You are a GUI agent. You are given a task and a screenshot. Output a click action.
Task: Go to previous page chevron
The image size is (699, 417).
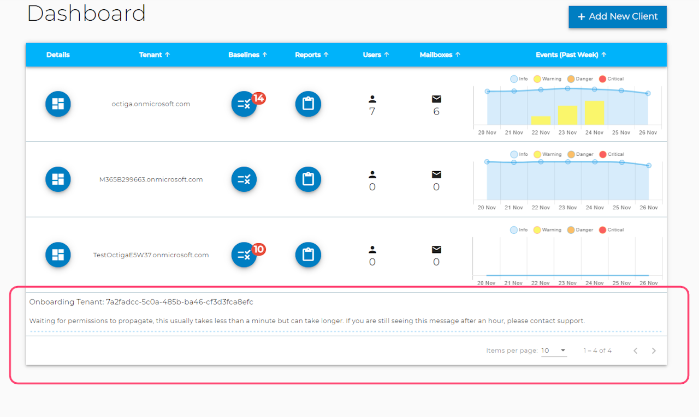[635, 350]
